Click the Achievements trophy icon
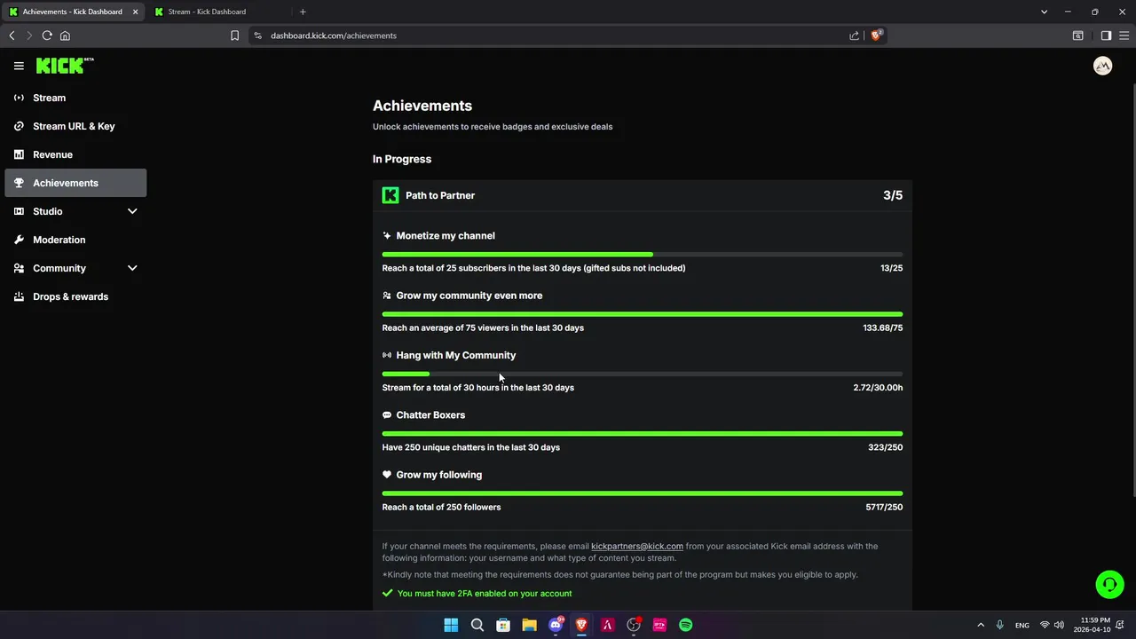1136x639 pixels. pos(19,183)
